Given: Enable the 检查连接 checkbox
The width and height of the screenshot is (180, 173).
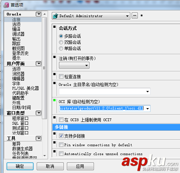Looking at the screenshot, I should [61, 77].
